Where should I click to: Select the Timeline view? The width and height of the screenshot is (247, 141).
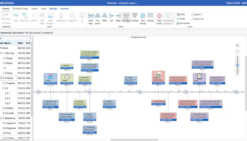tap(126, 17)
